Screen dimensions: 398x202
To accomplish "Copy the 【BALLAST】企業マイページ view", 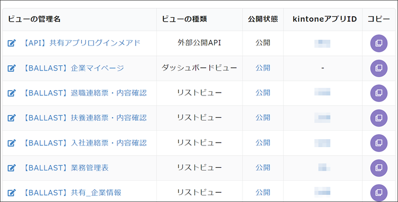I will (378, 68).
